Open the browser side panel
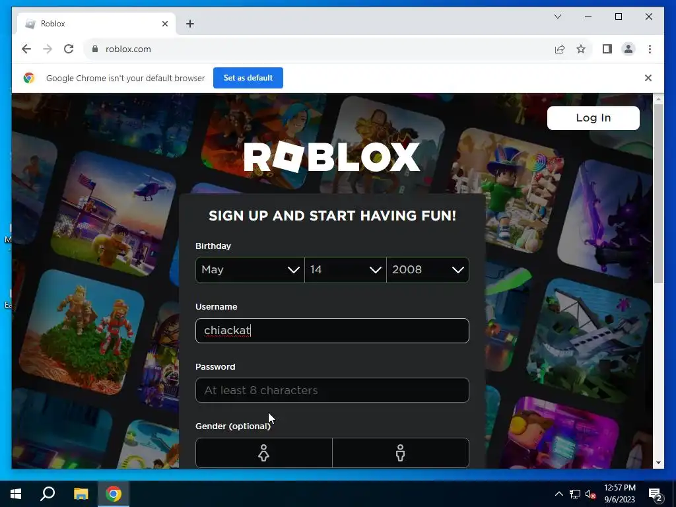Image resolution: width=676 pixels, height=507 pixels. click(x=607, y=49)
